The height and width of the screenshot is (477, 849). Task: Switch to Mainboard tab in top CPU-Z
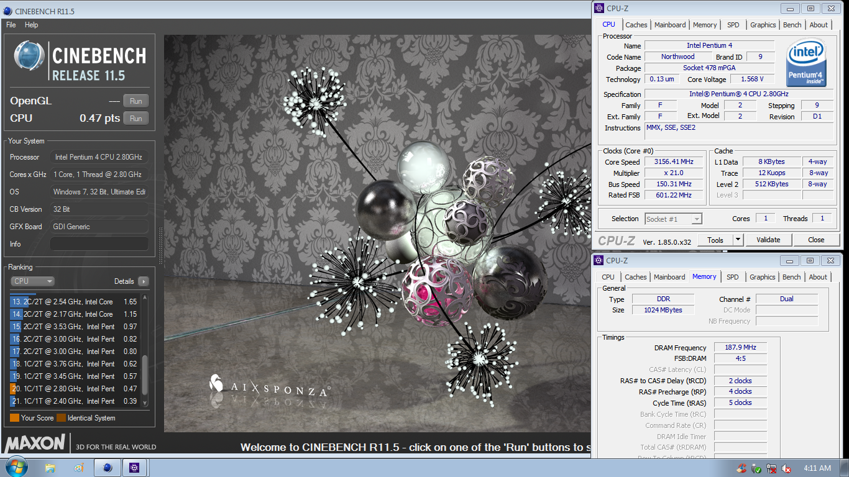670,25
